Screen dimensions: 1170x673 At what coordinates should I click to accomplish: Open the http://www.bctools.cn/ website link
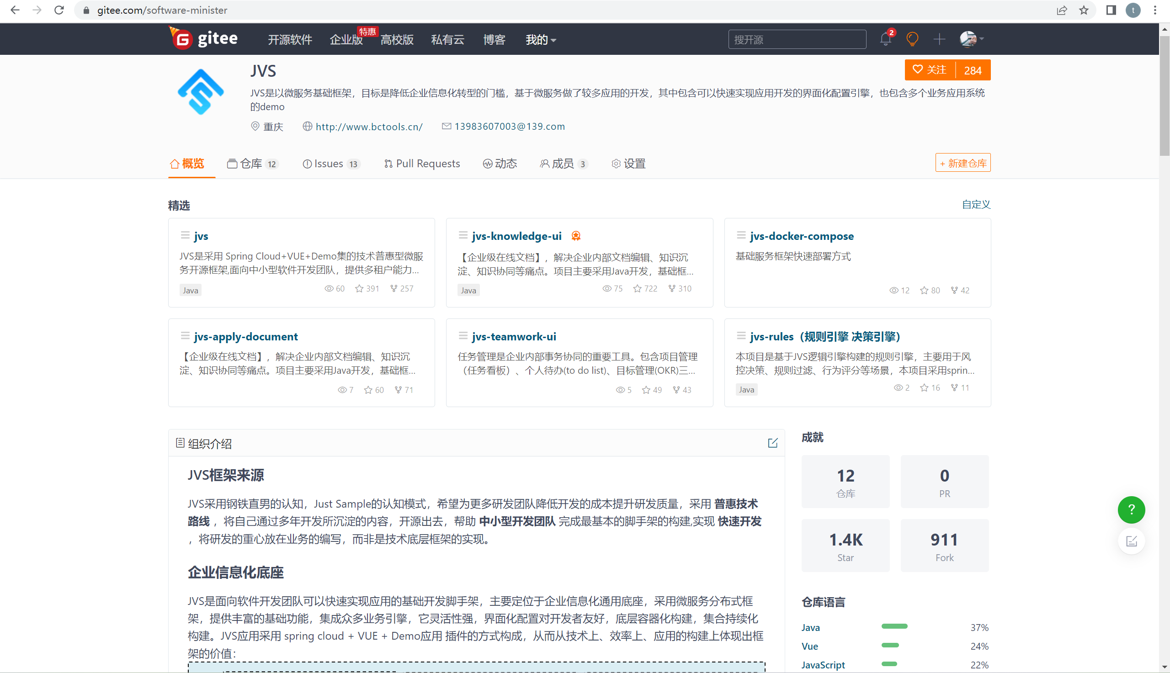click(x=369, y=127)
